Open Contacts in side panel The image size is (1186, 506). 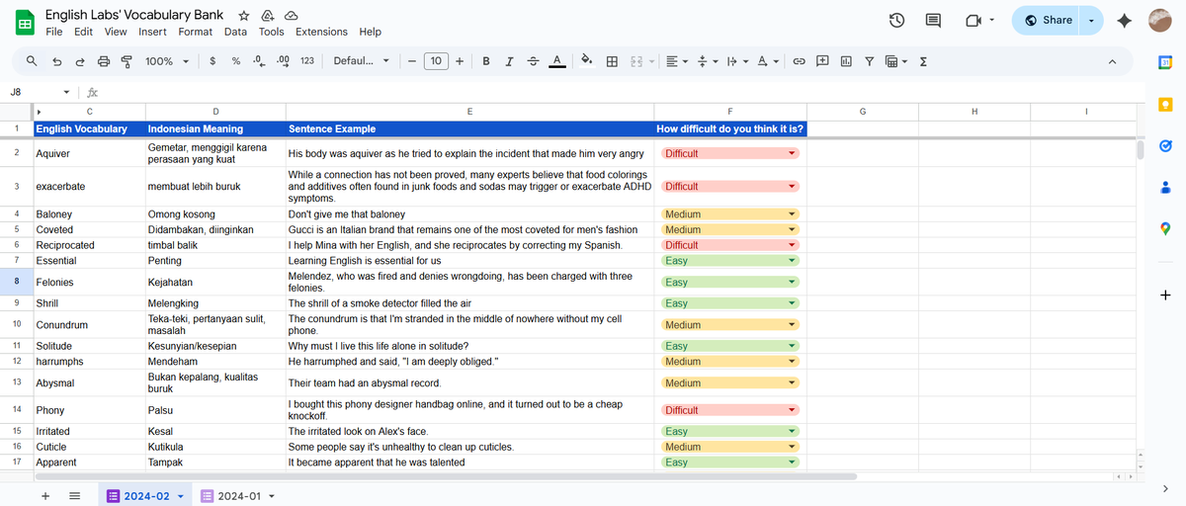(x=1165, y=187)
